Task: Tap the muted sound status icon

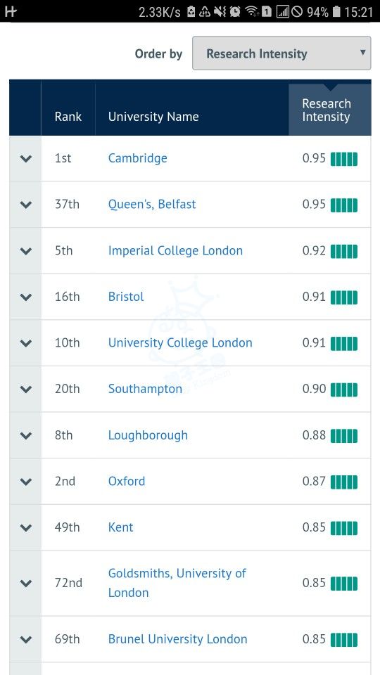Action: [x=220, y=12]
